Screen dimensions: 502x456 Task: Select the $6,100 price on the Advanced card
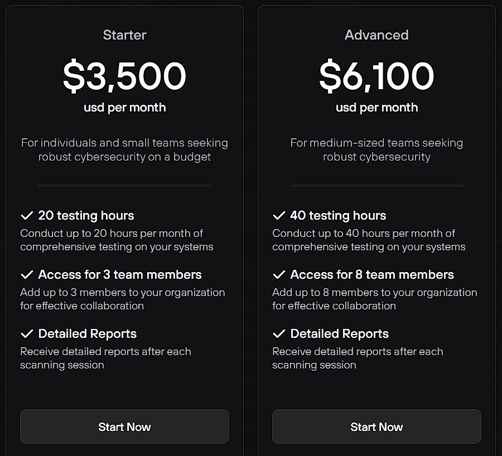(376, 76)
